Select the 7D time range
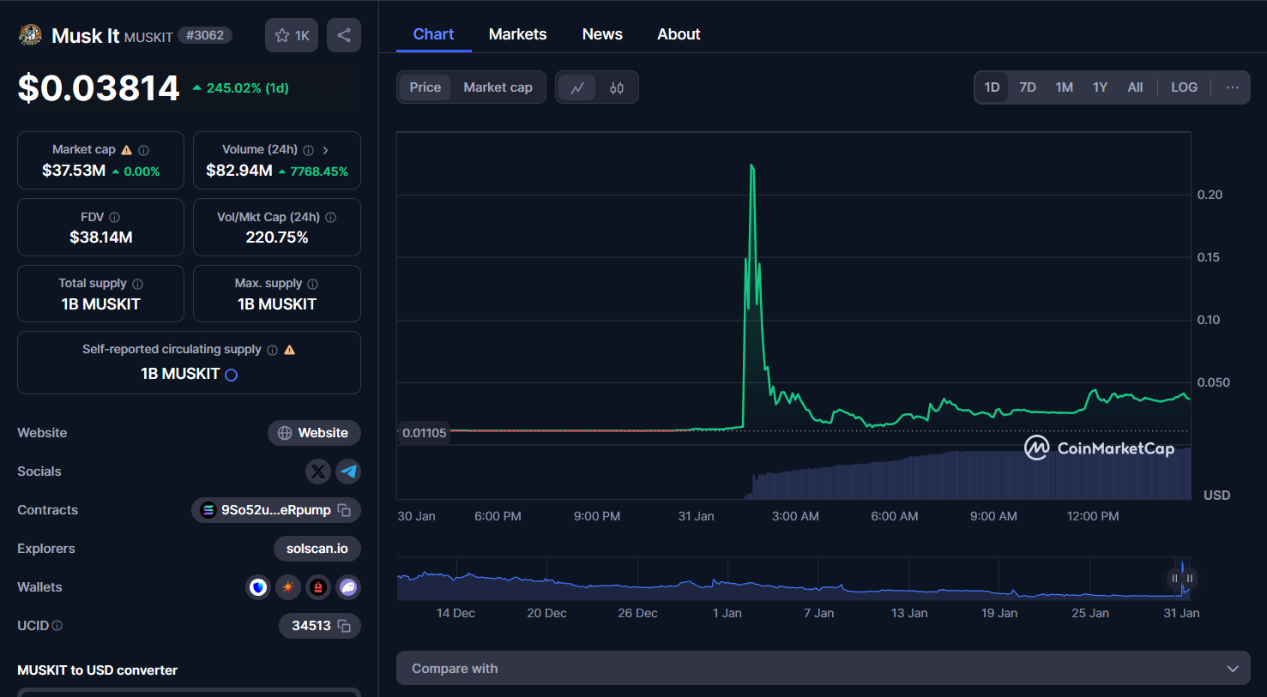1267x697 pixels. pyautogui.click(x=1027, y=87)
